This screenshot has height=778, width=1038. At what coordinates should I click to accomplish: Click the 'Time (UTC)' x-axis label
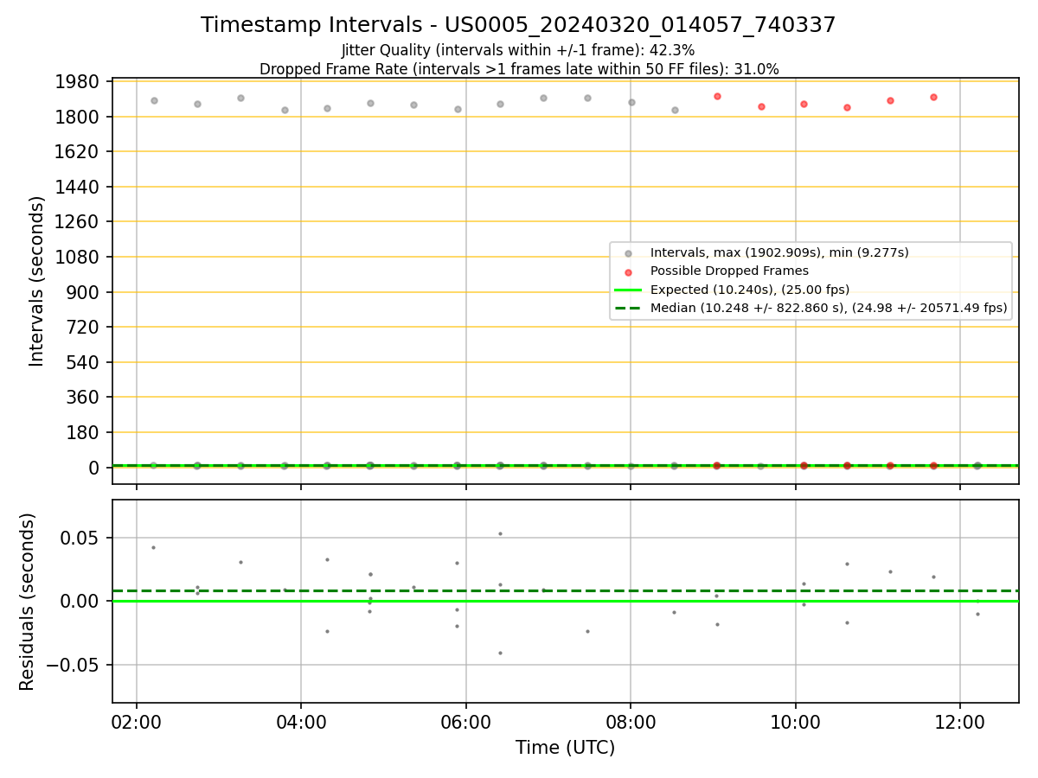565,748
